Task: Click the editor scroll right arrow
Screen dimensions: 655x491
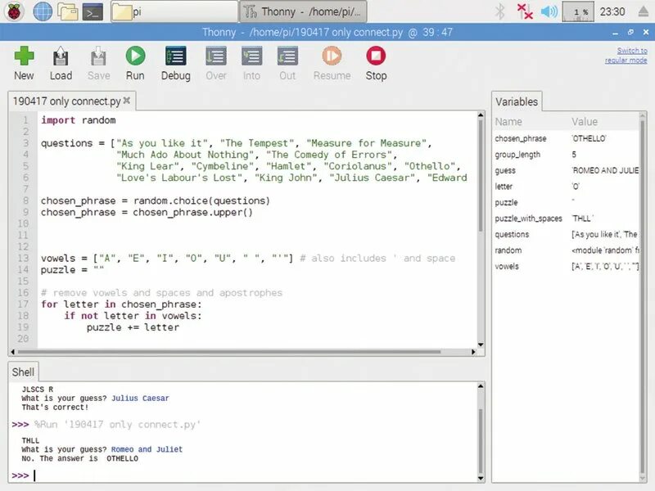Action: [473, 352]
